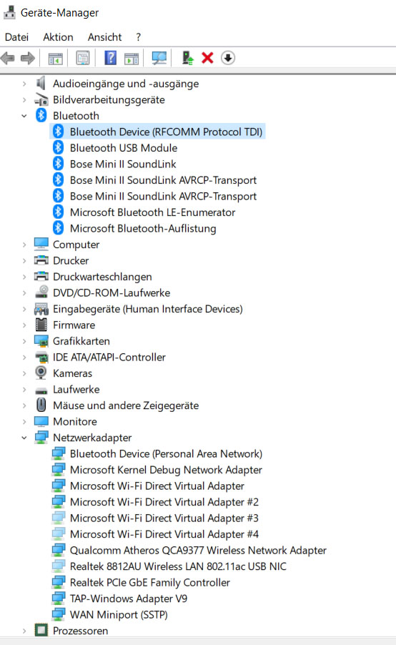Expand the Grafikkarten category
The image size is (396, 645).
tap(24, 341)
